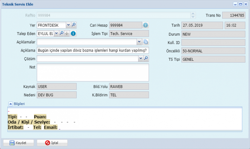Click the 'İrtibat:' label text
The height and width of the screenshot is (149, 250).
pyautogui.click(x=15, y=127)
